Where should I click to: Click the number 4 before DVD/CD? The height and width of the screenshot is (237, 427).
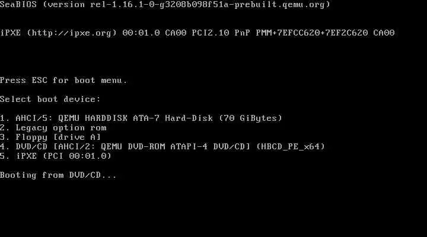point(2,147)
